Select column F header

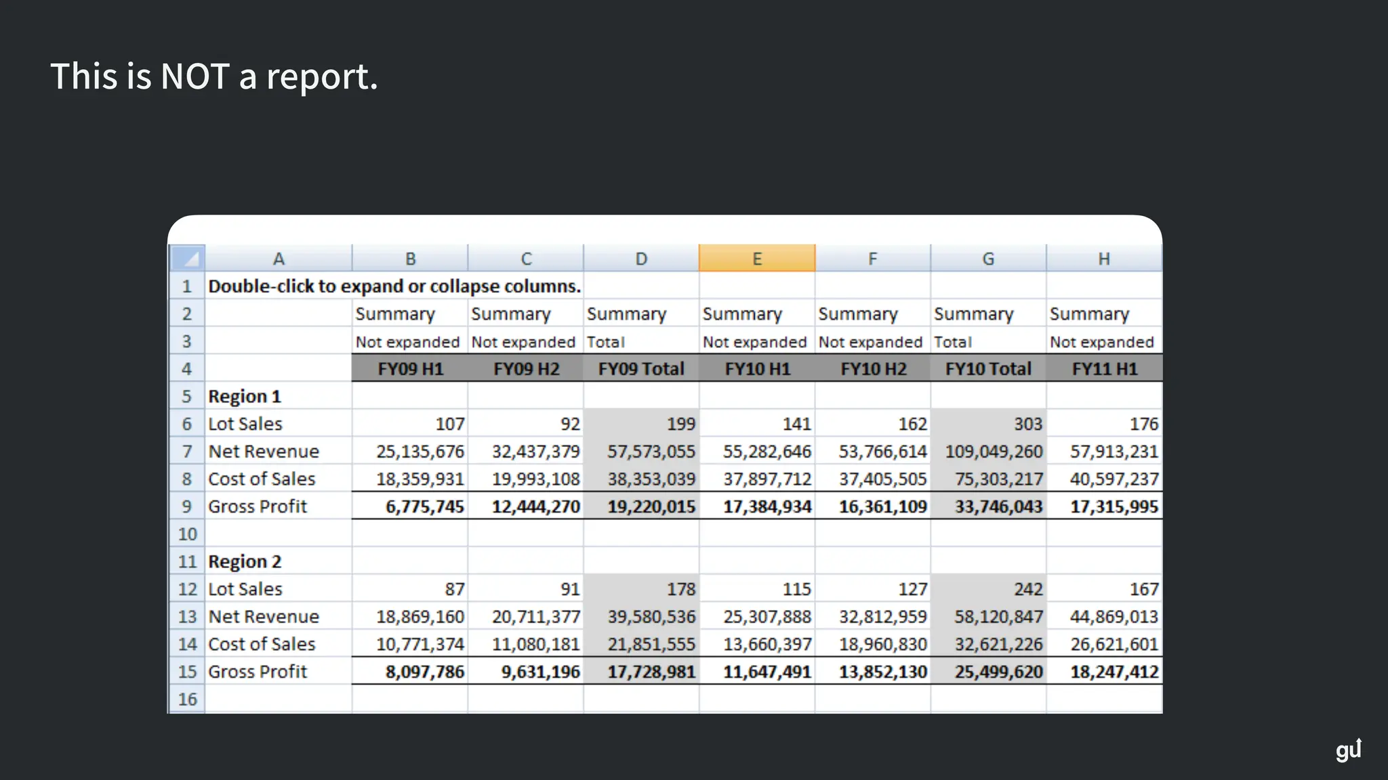click(873, 258)
